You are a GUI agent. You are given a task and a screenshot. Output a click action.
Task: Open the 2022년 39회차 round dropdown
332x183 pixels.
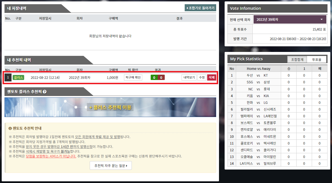(x=290, y=19)
